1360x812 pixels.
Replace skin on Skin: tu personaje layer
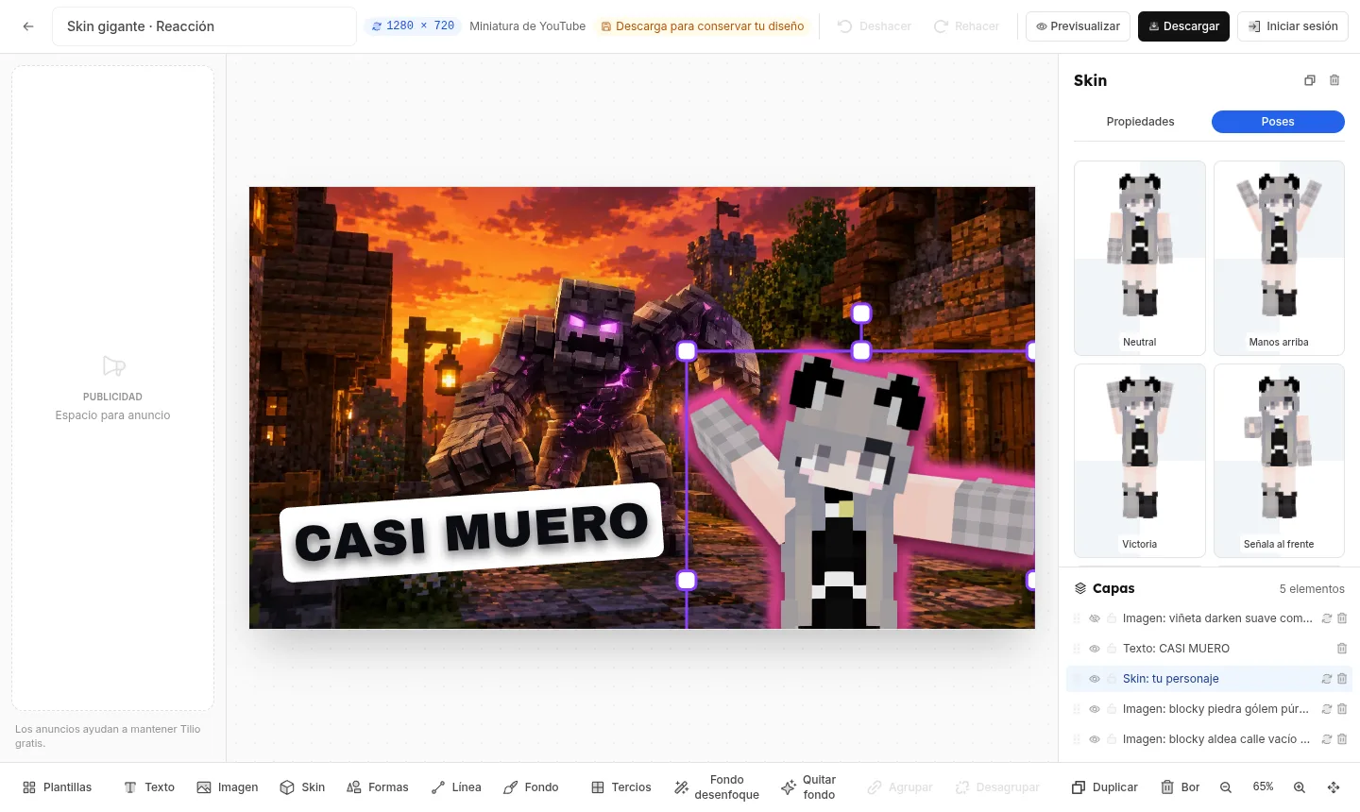1326,679
